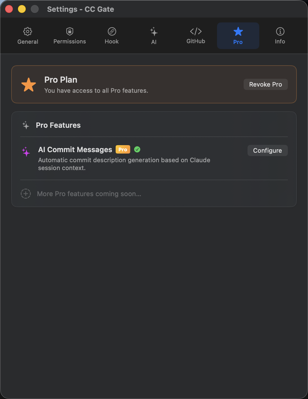Screen dimensions: 308x399
Task: Click the green checkmark next to Pro badge
Action: pyautogui.click(x=137, y=149)
